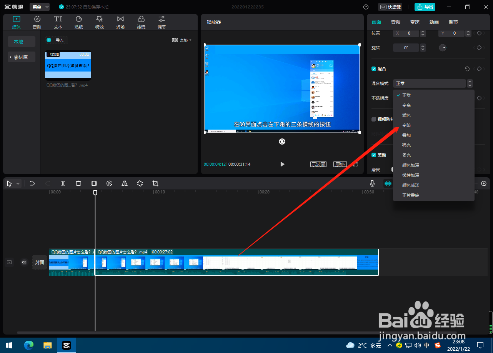Click the imported video thumbnail in media library
Viewport: 493px width, 353px height.
click(x=68, y=65)
